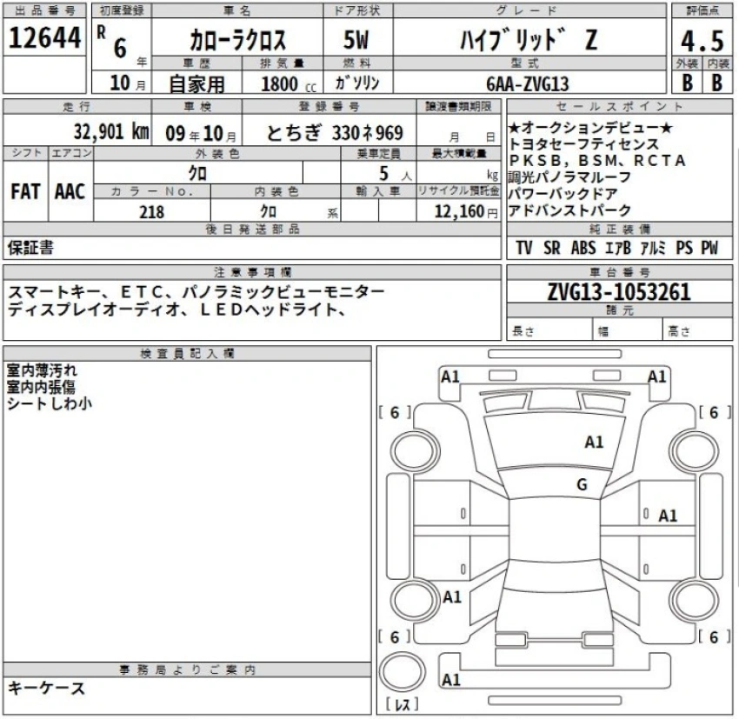Click the shift type FAT
This screenshot has height=719, width=739.
coord(25,192)
